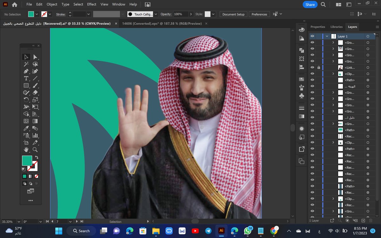The width and height of the screenshot is (381, 238).
Task: Select the Scale tool
Action: point(35,100)
